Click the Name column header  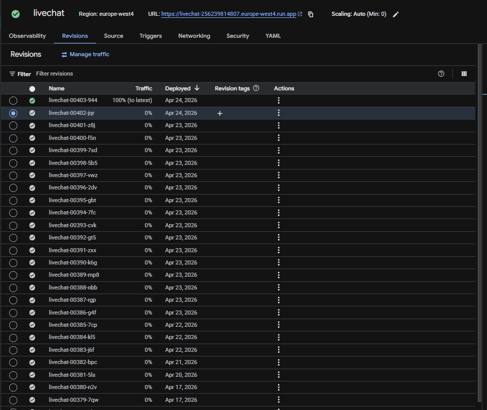coord(57,88)
